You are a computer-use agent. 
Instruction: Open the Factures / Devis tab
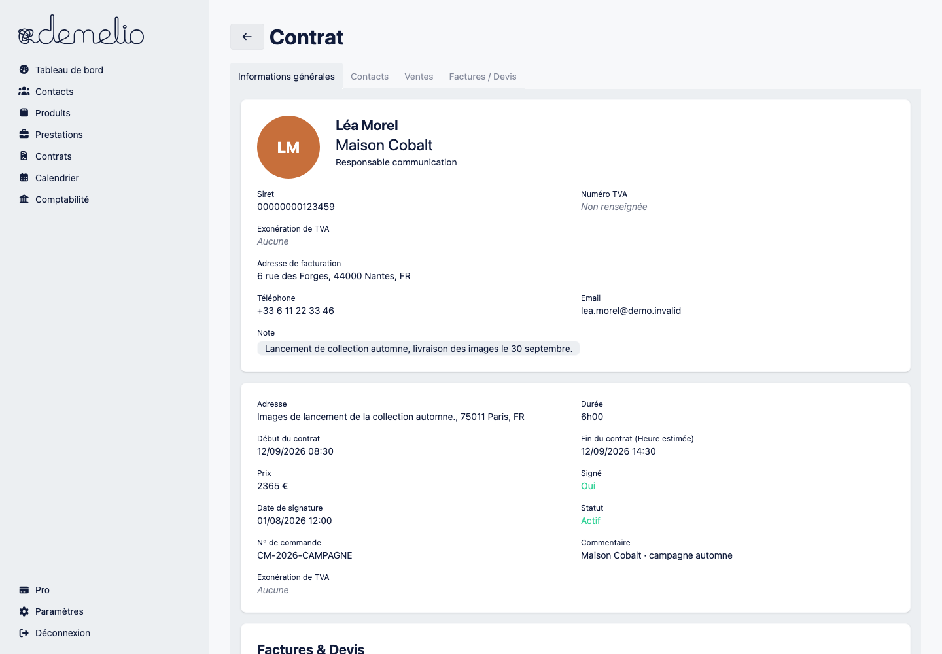[483, 77]
